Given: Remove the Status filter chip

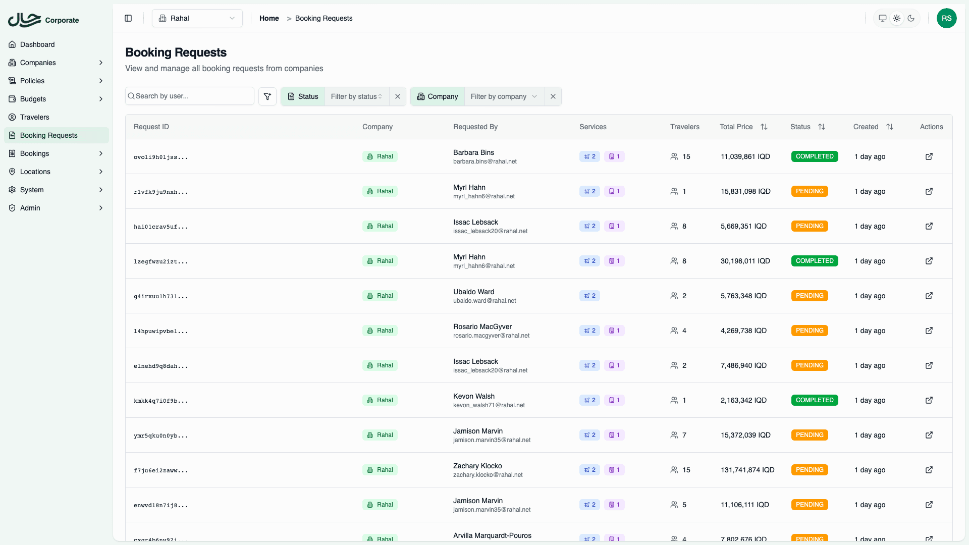Looking at the screenshot, I should point(398,96).
